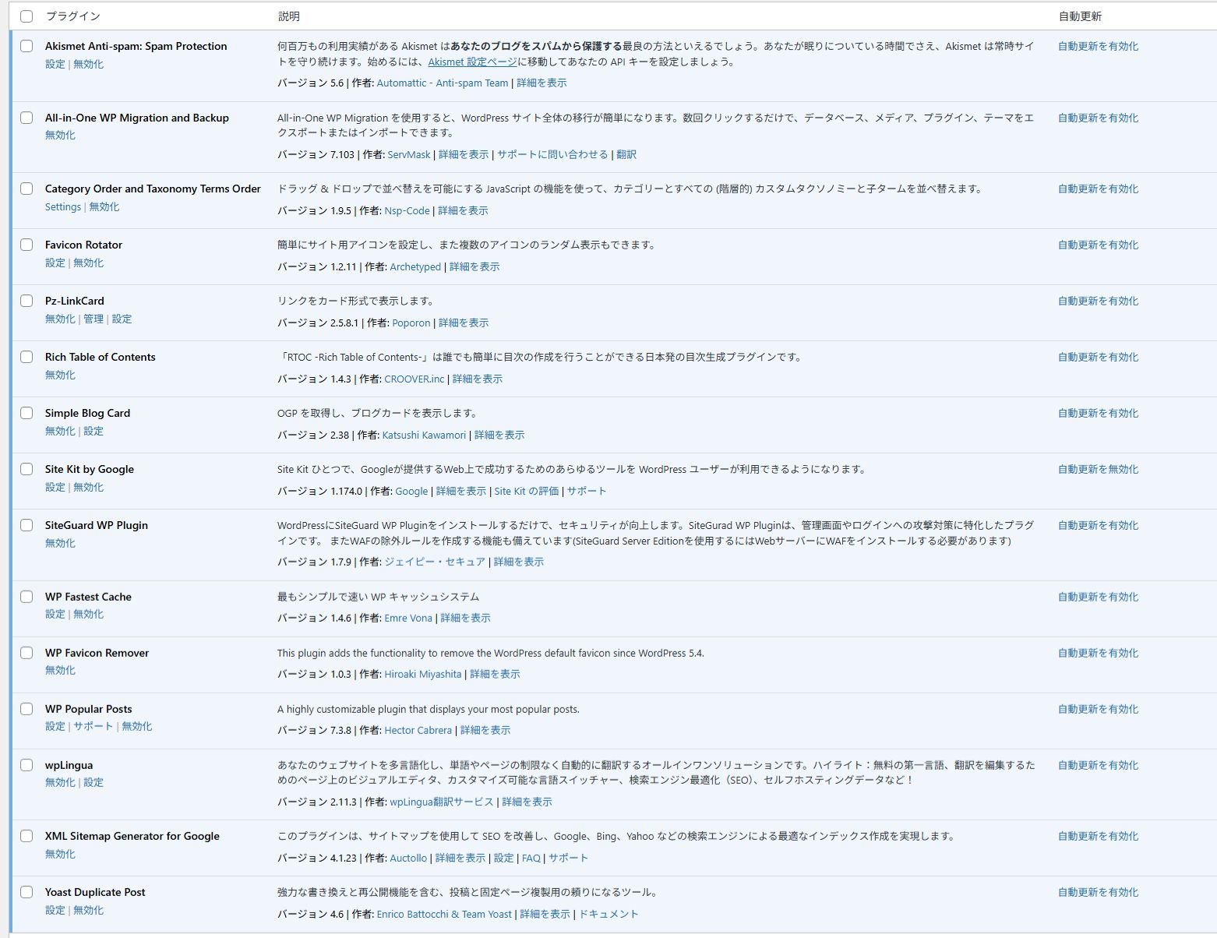Viewport: 1217px width, 938px height.
Task: Deactivate All-in-One WP Migration via 無効化
Action: (x=60, y=135)
